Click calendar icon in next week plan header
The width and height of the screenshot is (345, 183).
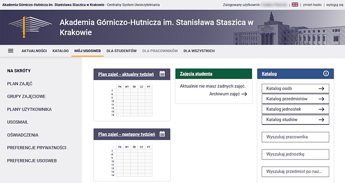point(162,134)
